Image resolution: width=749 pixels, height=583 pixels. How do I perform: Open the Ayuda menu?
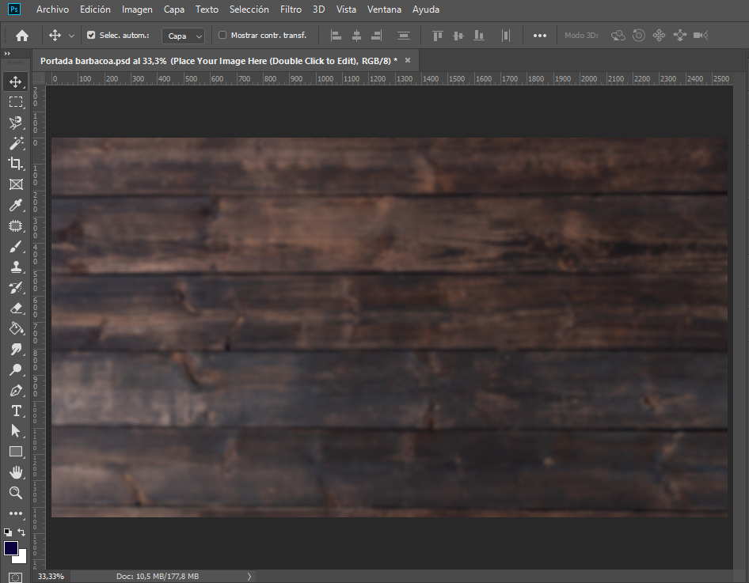(x=426, y=9)
